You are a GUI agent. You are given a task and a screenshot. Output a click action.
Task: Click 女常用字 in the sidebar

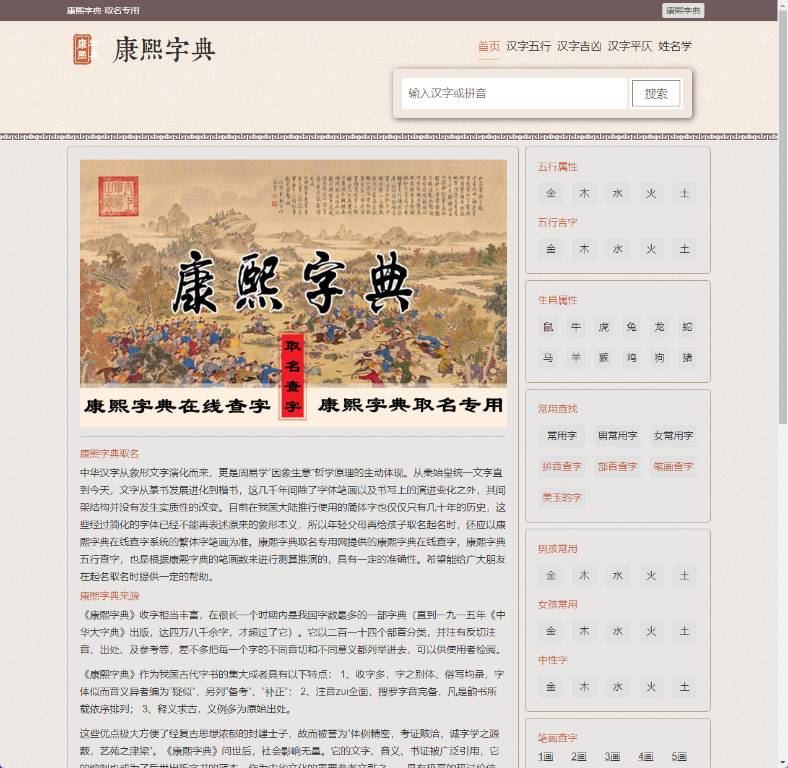tap(673, 435)
